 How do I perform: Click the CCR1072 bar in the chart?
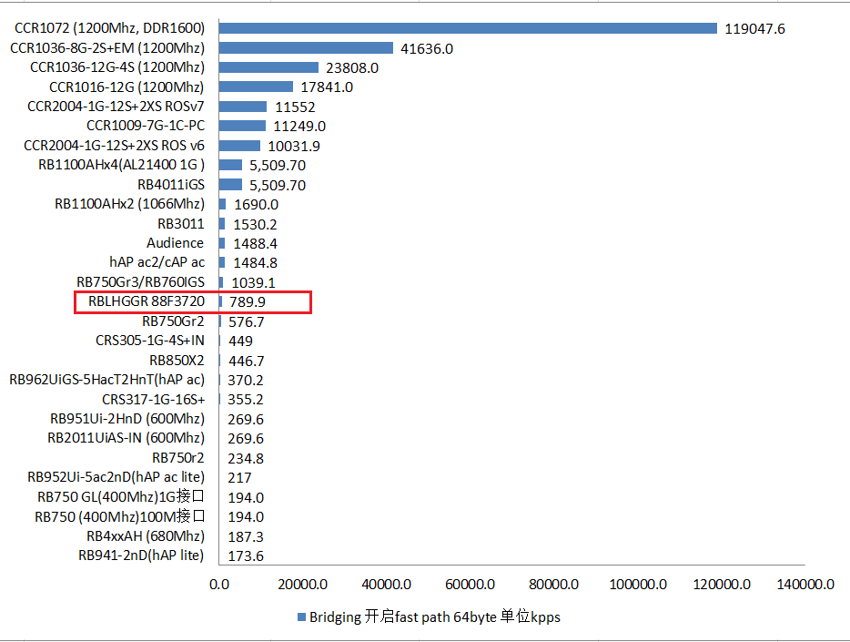pos(468,28)
